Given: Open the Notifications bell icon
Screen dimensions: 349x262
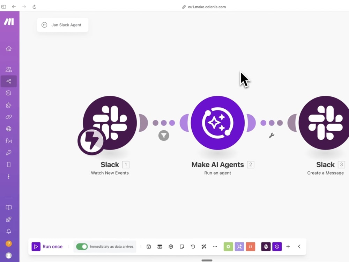Looking at the screenshot, I should click(x=9, y=231).
